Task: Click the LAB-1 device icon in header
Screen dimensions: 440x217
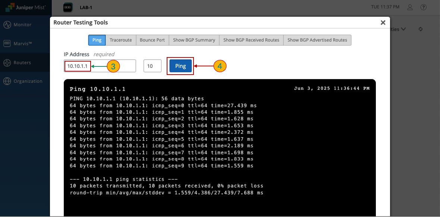Action: tap(67, 7)
